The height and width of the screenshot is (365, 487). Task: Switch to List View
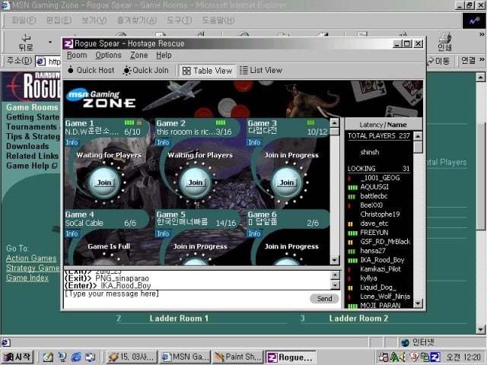(x=261, y=71)
